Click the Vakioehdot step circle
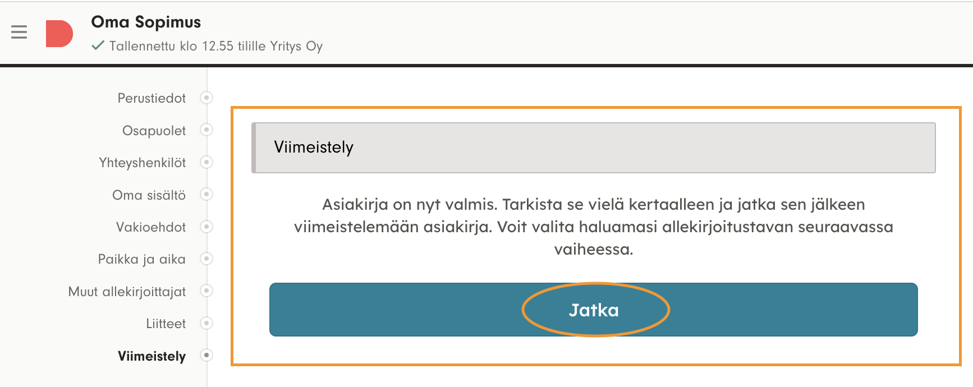The image size is (973, 387). pos(206,227)
